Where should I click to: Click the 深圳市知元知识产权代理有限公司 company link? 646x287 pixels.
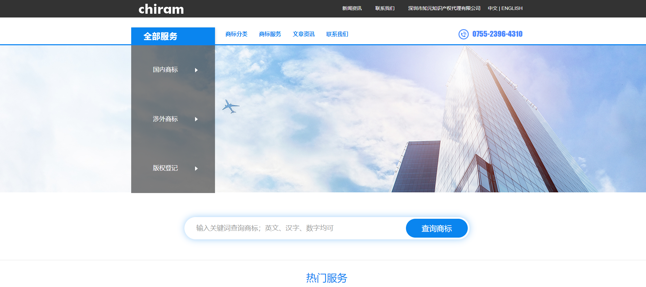click(x=444, y=8)
